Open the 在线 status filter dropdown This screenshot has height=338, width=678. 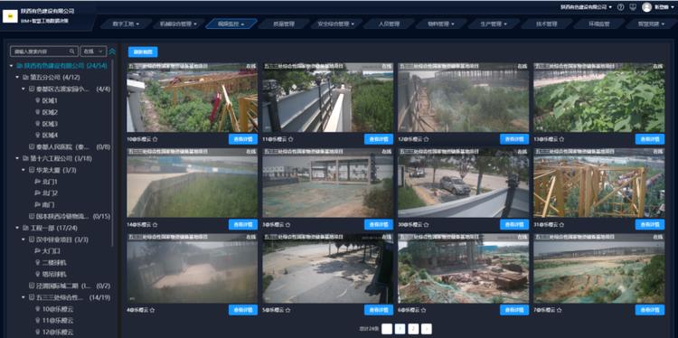pos(93,52)
